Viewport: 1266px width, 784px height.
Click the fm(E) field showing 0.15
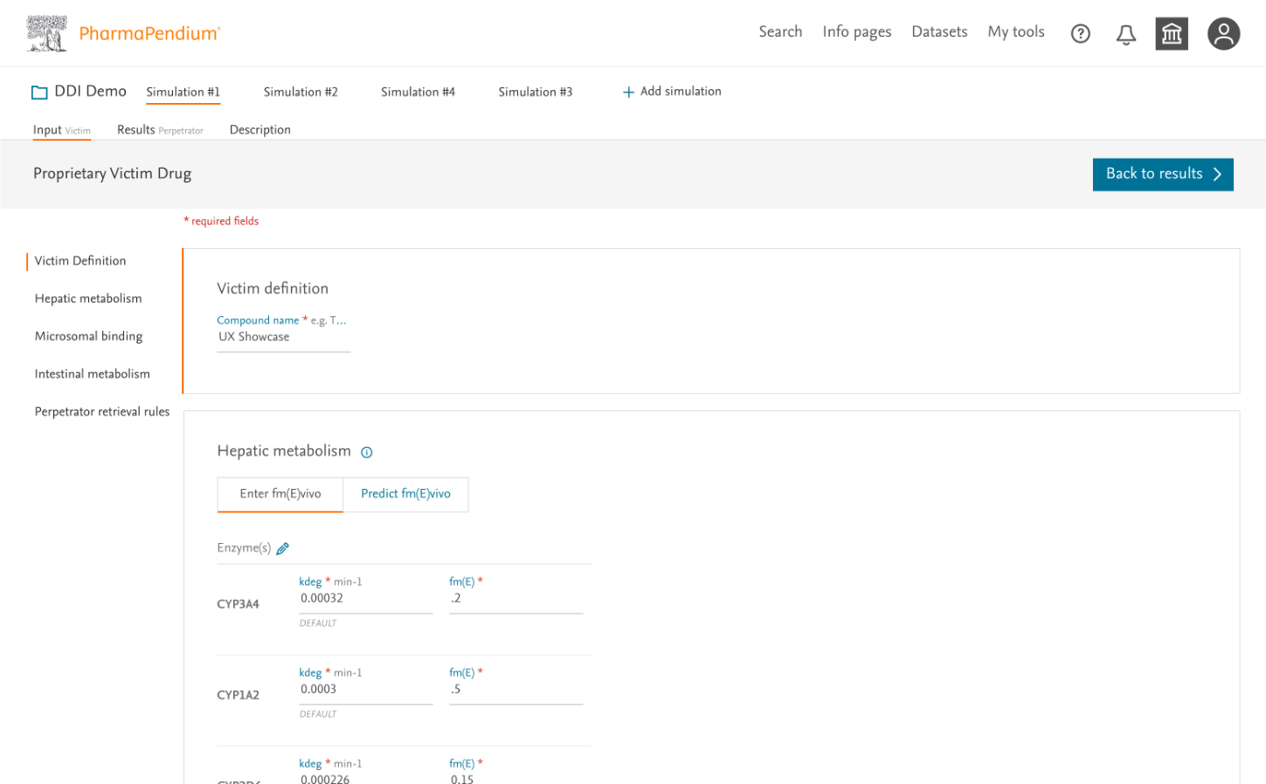pyautogui.click(x=516, y=778)
